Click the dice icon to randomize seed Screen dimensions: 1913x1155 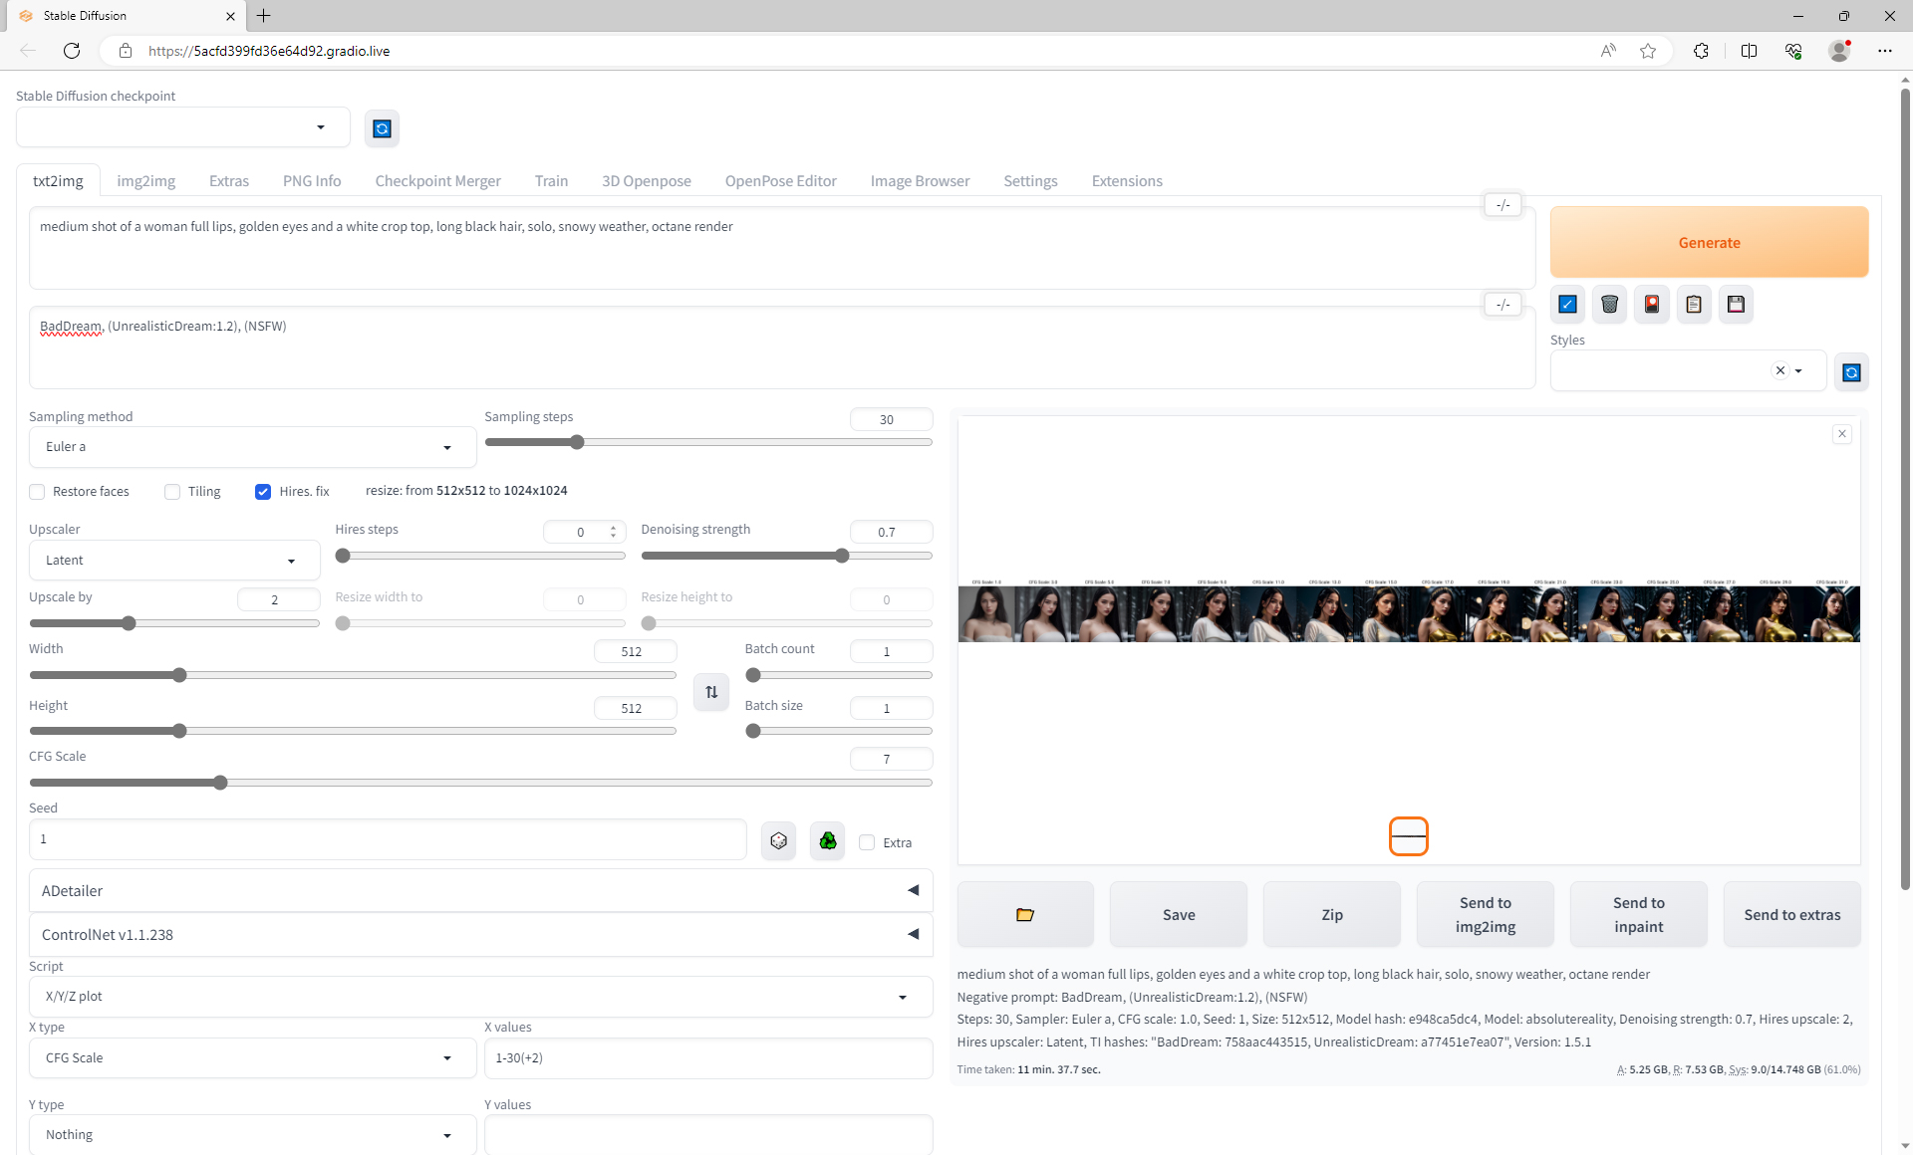[x=778, y=841]
